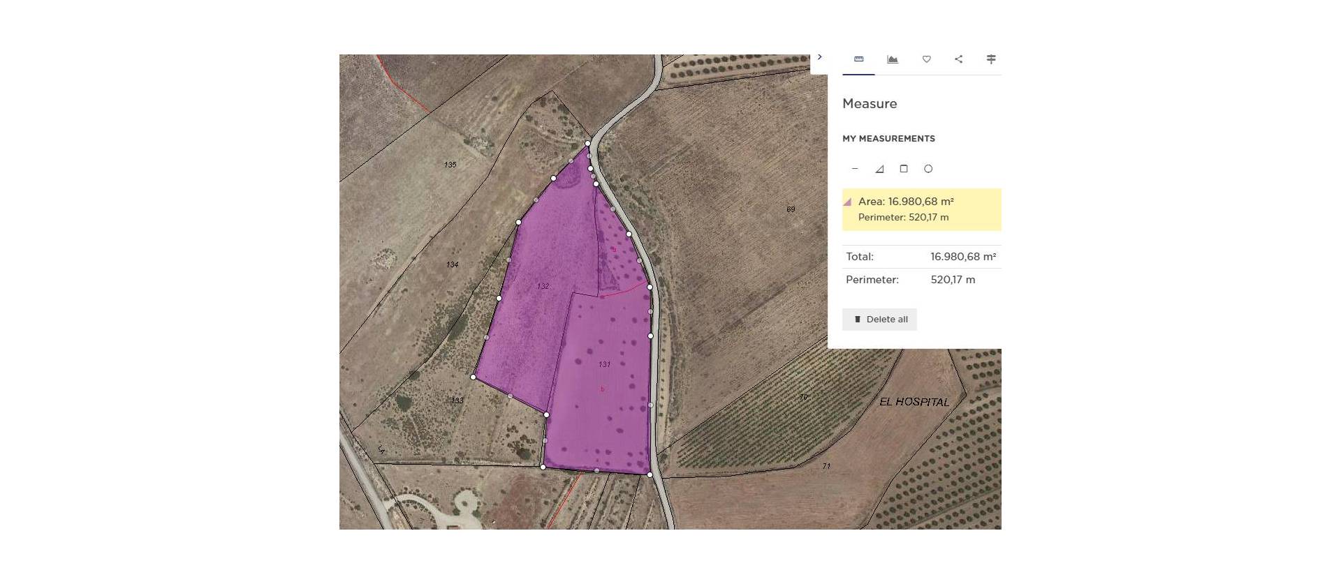Select the polygon measurement tool

pos(879,169)
